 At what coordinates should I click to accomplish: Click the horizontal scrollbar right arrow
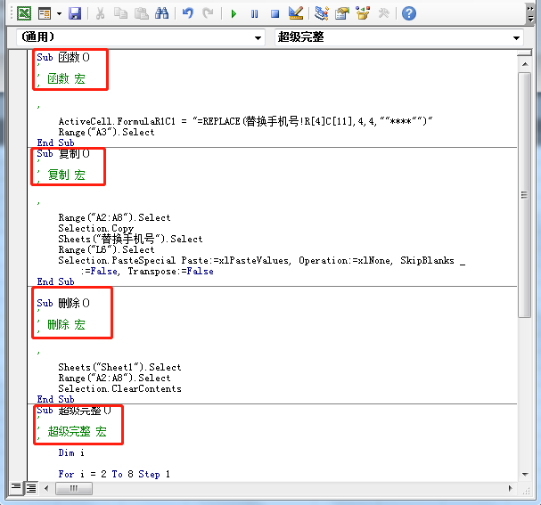pyautogui.click(x=510, y=488)
